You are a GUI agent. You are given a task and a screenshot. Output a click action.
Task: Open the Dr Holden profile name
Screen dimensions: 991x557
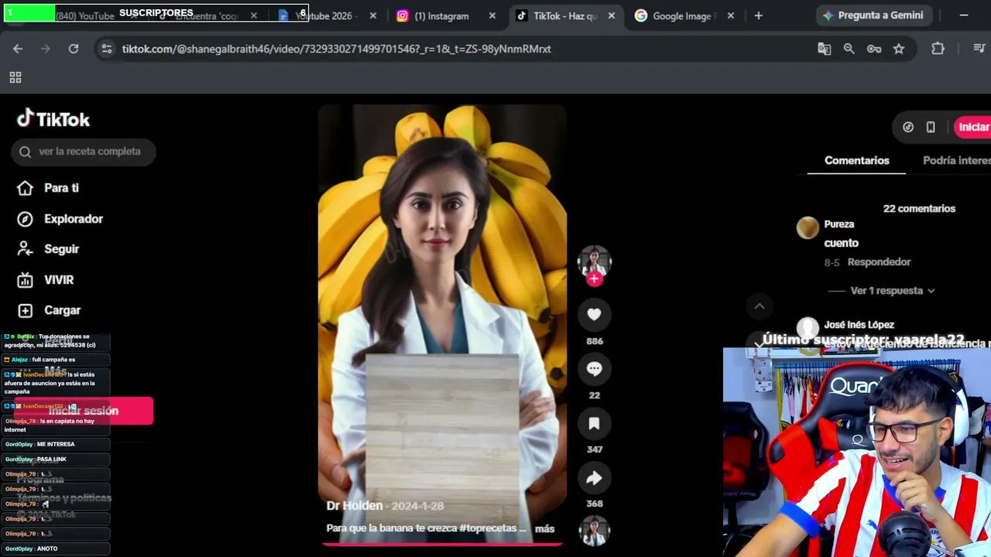point(355,506)
